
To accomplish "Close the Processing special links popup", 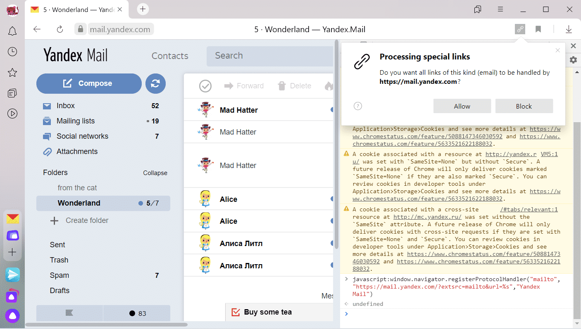I will (558, 50).
